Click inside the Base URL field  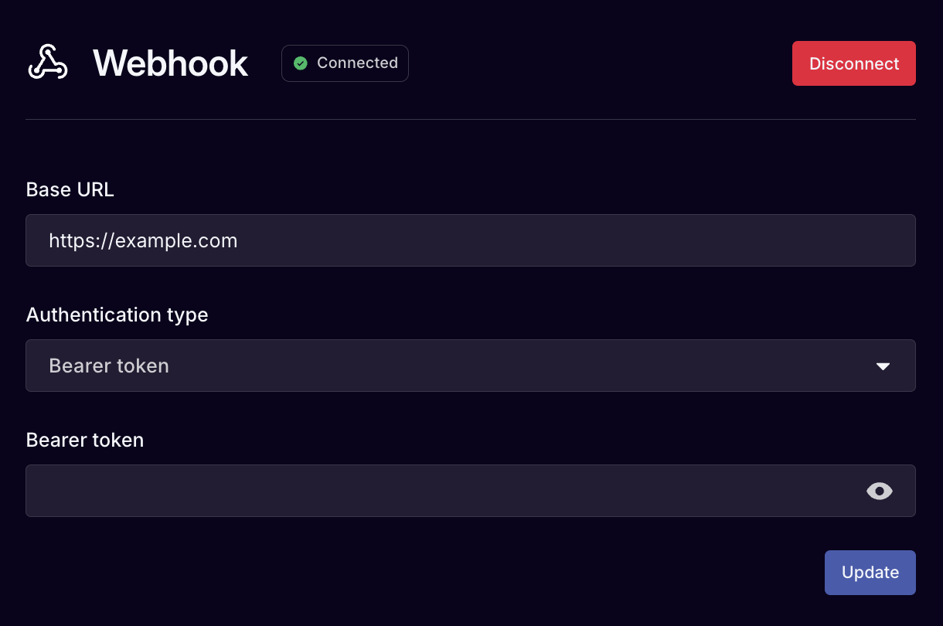click(471, 240)
